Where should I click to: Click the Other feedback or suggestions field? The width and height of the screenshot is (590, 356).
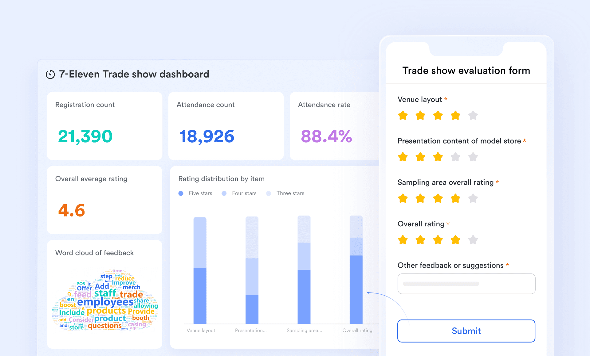pyautogui.click(x=466, y=284)
